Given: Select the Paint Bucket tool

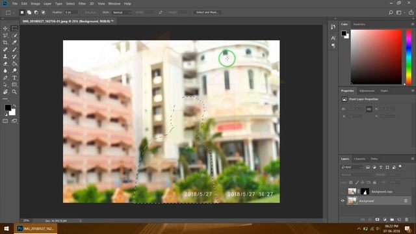Looking at the screenshot, I should pyautogui.click(x=14, y=64).
